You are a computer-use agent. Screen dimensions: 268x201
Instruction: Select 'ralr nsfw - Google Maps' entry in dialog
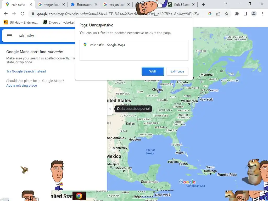coord(134,45)
